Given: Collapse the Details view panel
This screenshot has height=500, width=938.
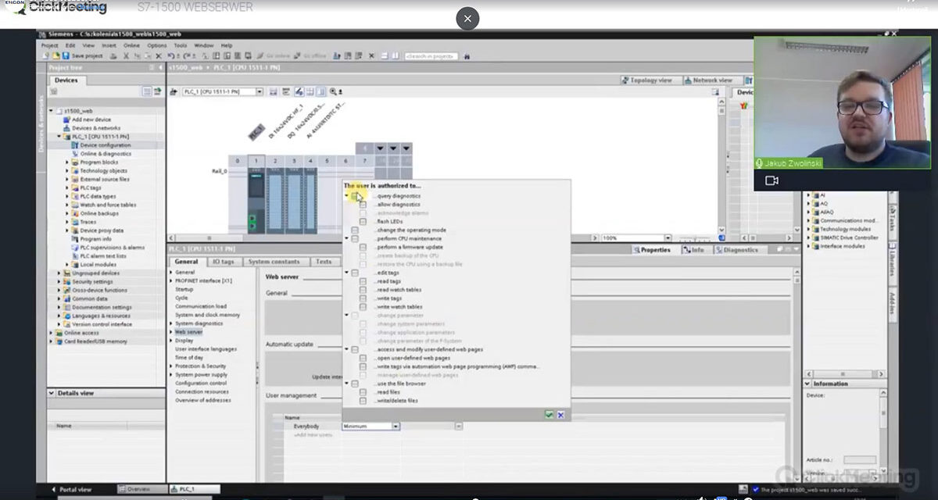Looking at the screenshot, I should [x=52, y=393].
